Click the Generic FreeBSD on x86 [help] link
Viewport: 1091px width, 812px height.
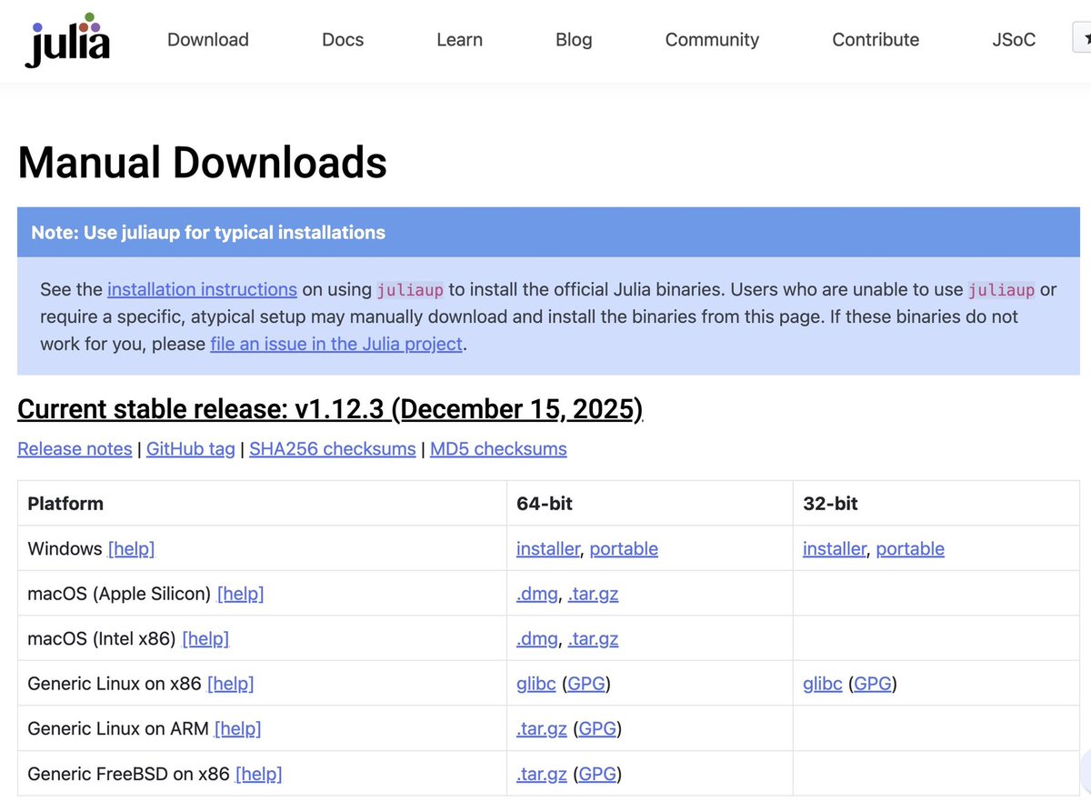point(258,774)
